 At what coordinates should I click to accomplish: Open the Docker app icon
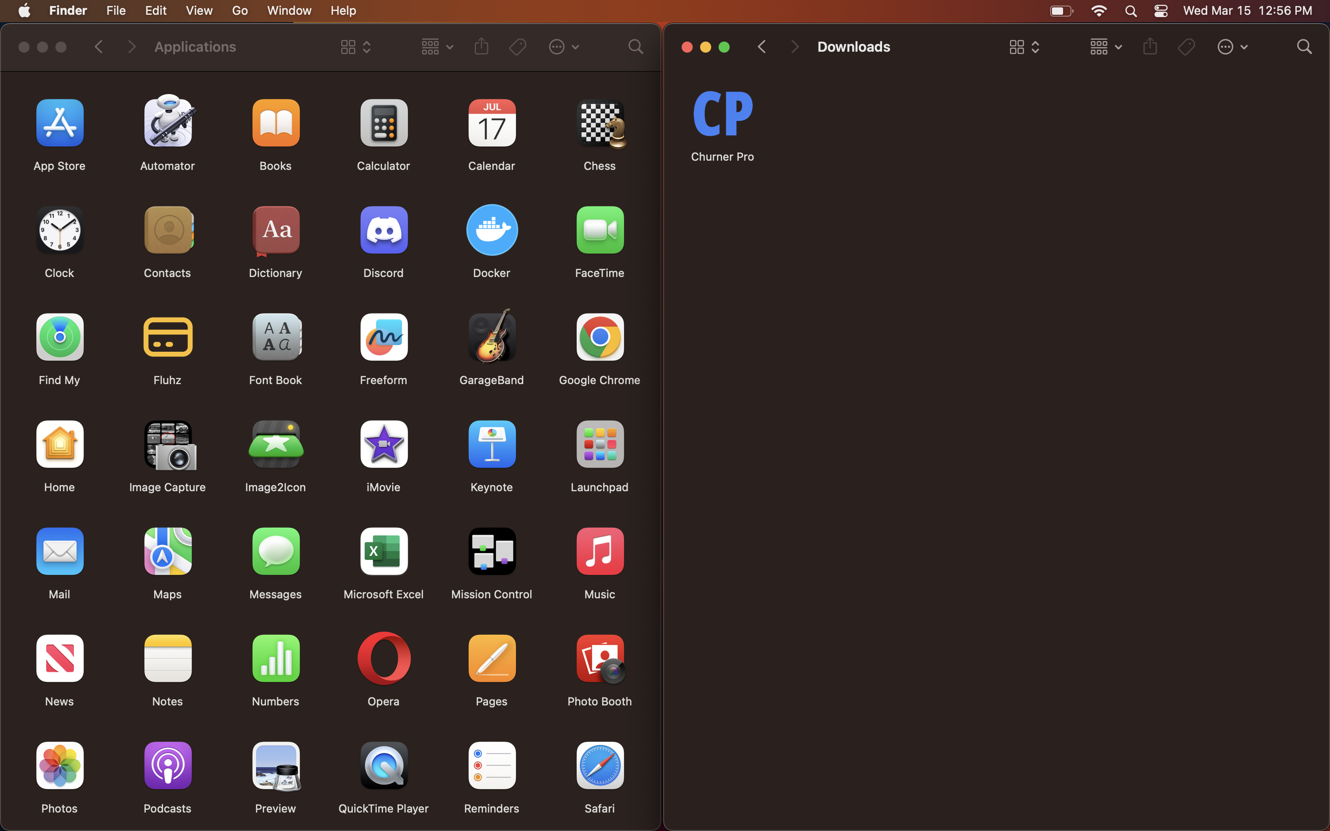(x=491, y=230)
